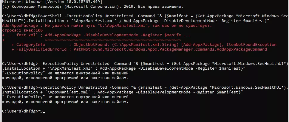Click the final prompt "C:\Users\dhfdg>"
This screenshot has height=122, width=289.
pyautogui.click(x=18, y=111)
